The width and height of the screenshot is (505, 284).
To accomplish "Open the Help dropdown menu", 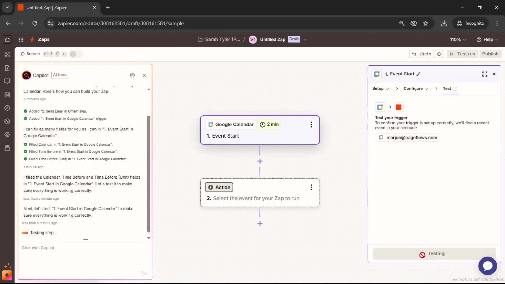I will click(487, 39).
